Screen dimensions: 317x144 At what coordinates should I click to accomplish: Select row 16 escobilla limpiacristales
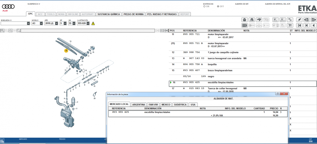pyautogui.click(x=243, y=83)
